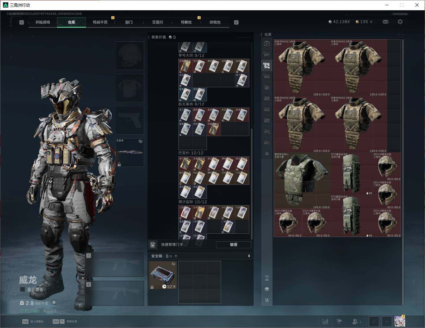Select the lower-right 特里克MAS2.0 armor
The width and height of the screenshot is (425, 328).
[x=358, y=124]
